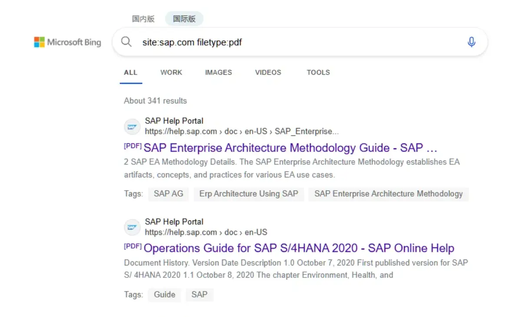Click SAP favicon of Enterprise Architecture result

[x=132, y=127]
